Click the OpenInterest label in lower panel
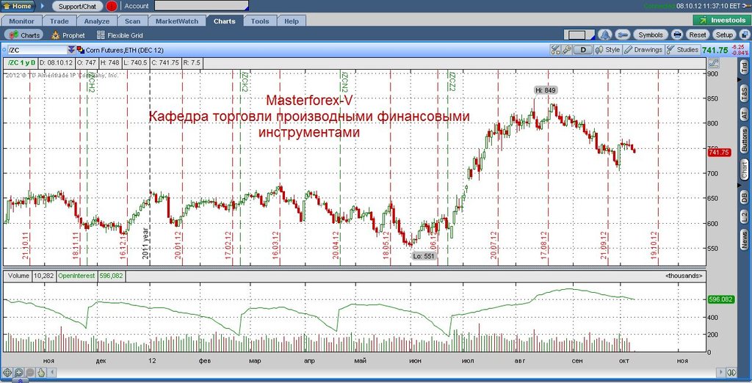 76,276
